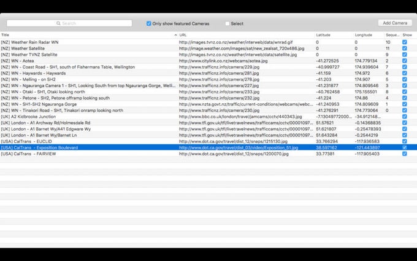
Task: Uncheck Only show featured Cameras
Action: (148, 23)
